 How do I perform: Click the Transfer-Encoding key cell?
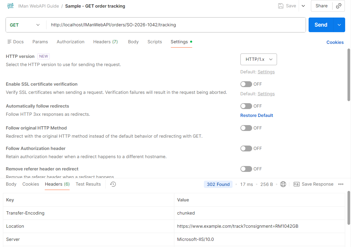click(89, 213)
